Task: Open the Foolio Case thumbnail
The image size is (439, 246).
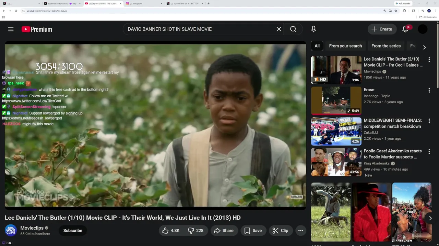Action: (x=336, y=162)
